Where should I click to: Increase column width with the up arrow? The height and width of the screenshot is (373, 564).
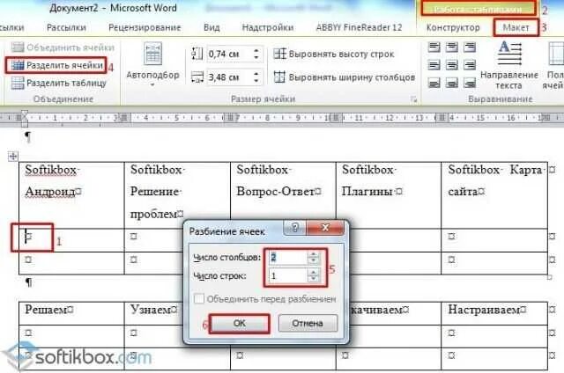coord(256,74)
